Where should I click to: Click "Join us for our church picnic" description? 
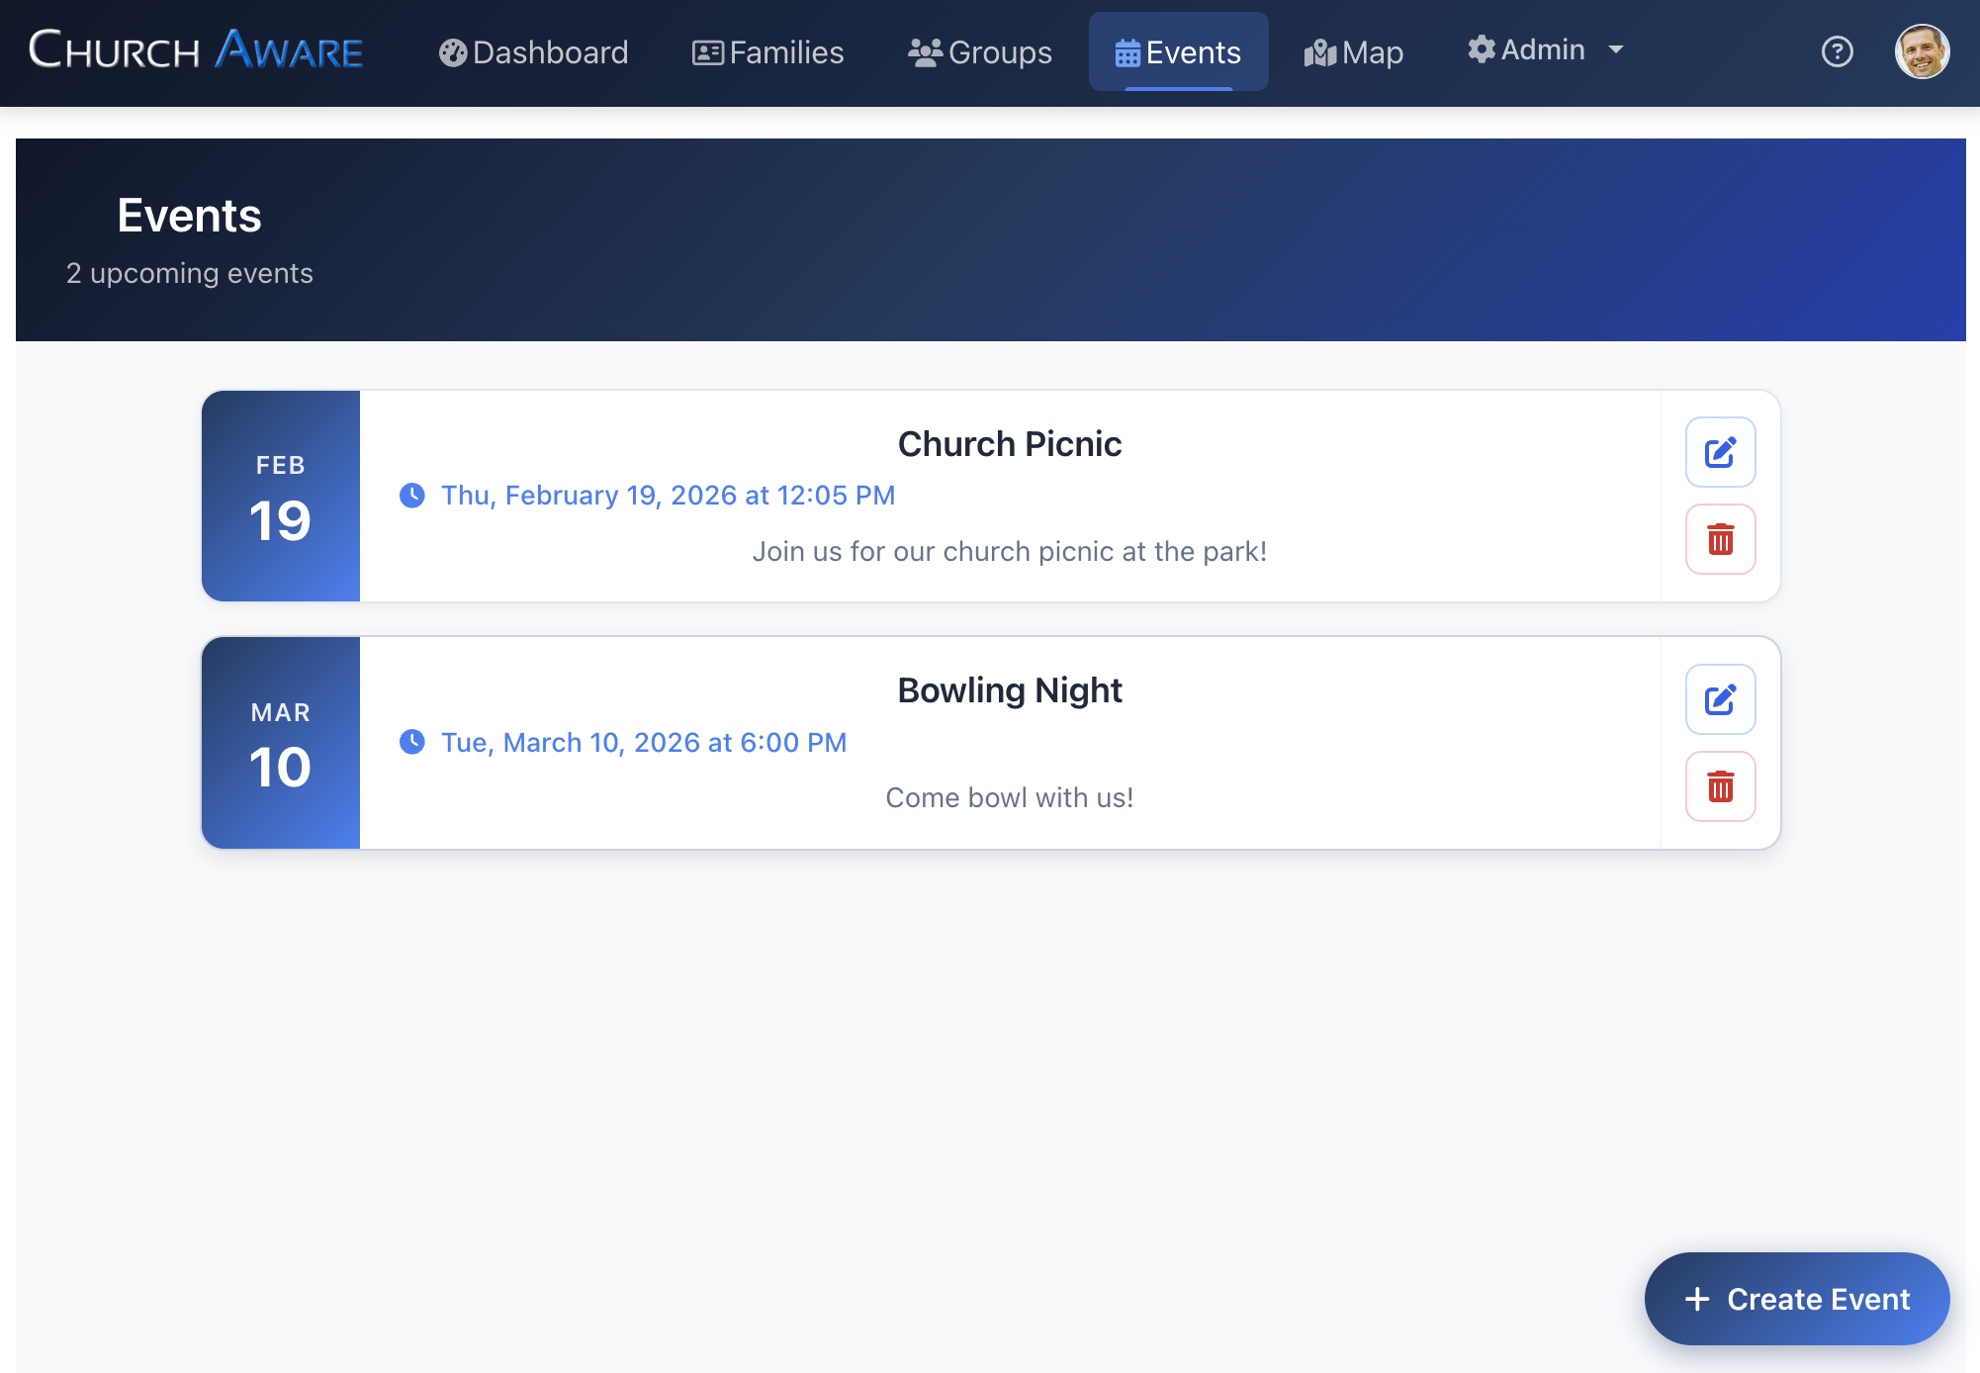1009,552
